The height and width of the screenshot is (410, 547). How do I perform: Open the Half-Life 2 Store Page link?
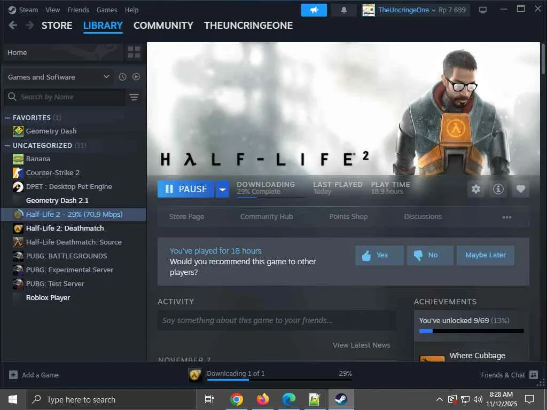[x=186, y=217]
